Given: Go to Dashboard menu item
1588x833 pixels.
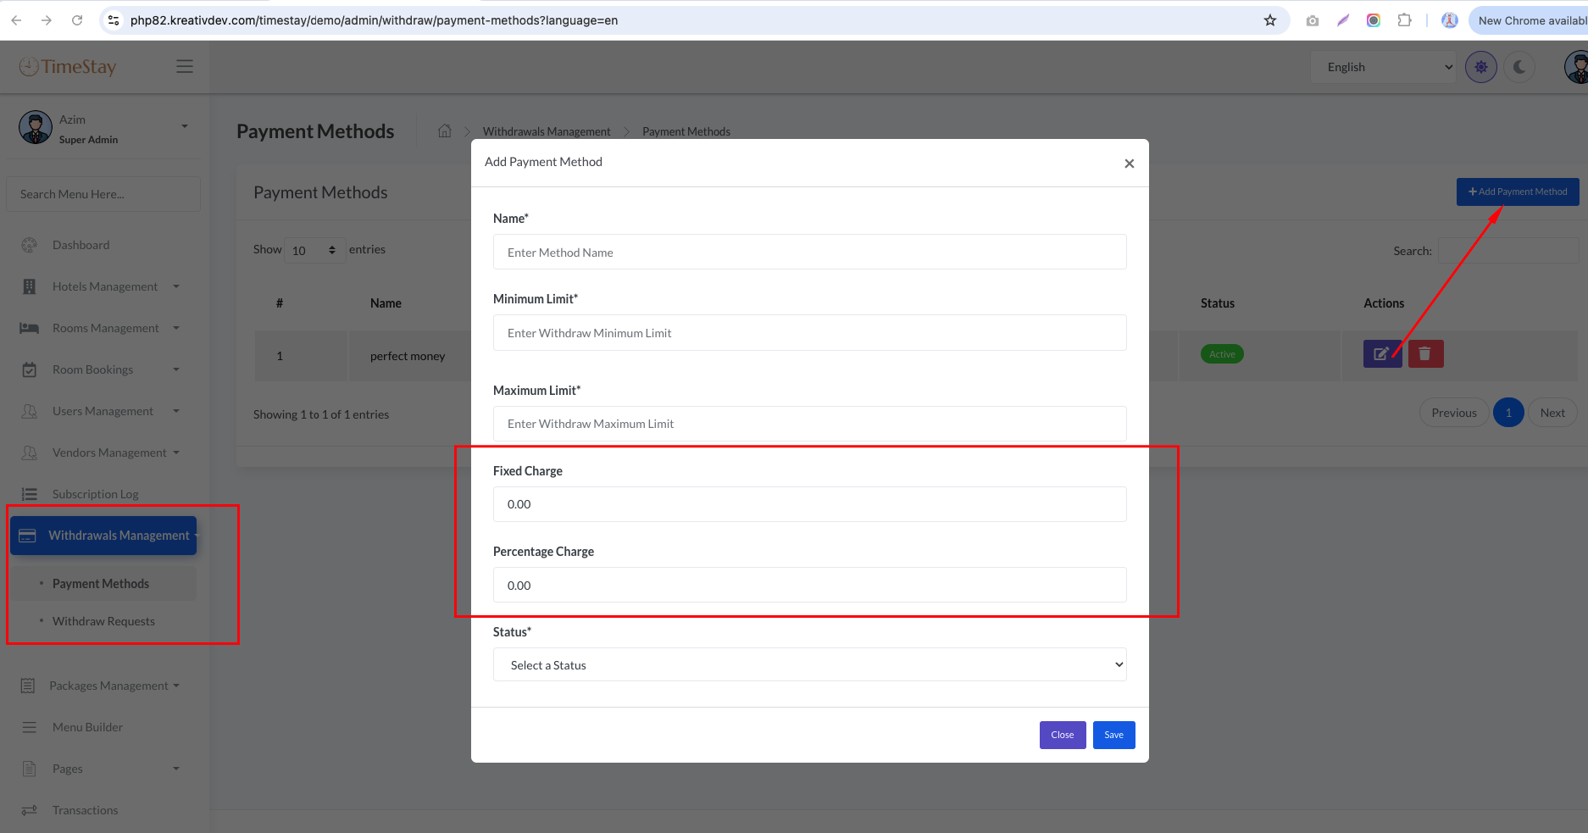Looking at the screenshot, I should pos(81,245).
